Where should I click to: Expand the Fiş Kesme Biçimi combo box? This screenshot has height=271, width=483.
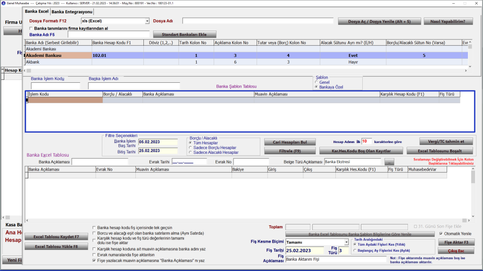(346, 242)
